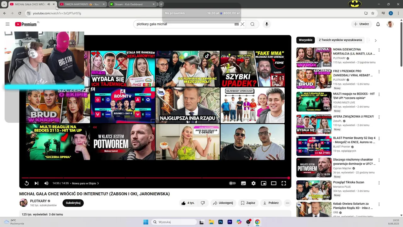Viewport: 403px width, 227px height.
Task: Enter full screen mode
Action: click(284, 183)
